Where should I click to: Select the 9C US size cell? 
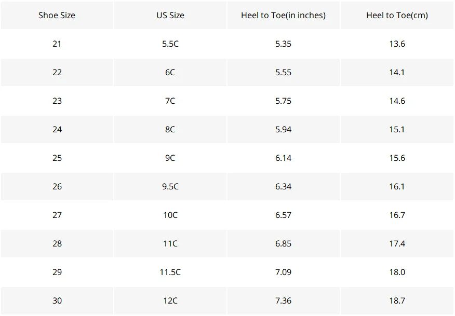click(170, 158)
